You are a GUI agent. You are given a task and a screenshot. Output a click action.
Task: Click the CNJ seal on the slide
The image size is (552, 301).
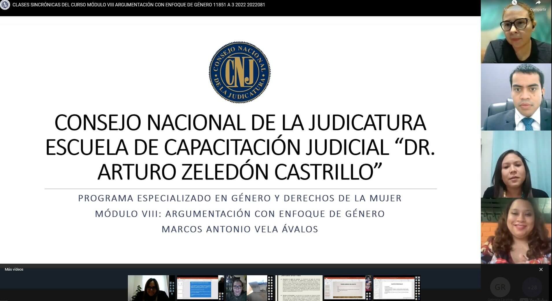click(x=240, y=72)
